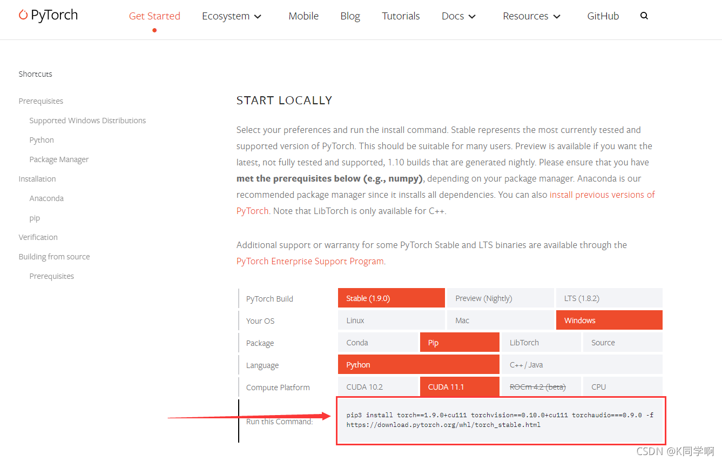Select Python as the language
722x461 pixels.
coord(419,364)
